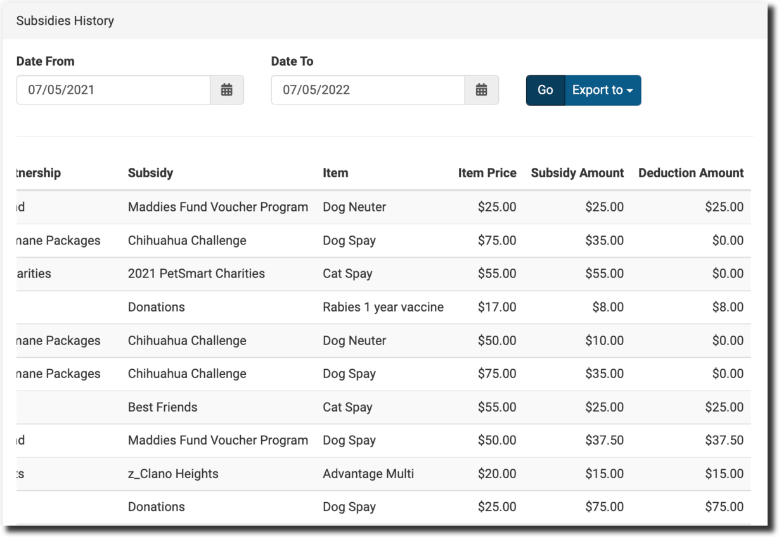Select the z_Clano Heights subsidy row
This screenshot has height=537, width=779.
tap(173, 474)
